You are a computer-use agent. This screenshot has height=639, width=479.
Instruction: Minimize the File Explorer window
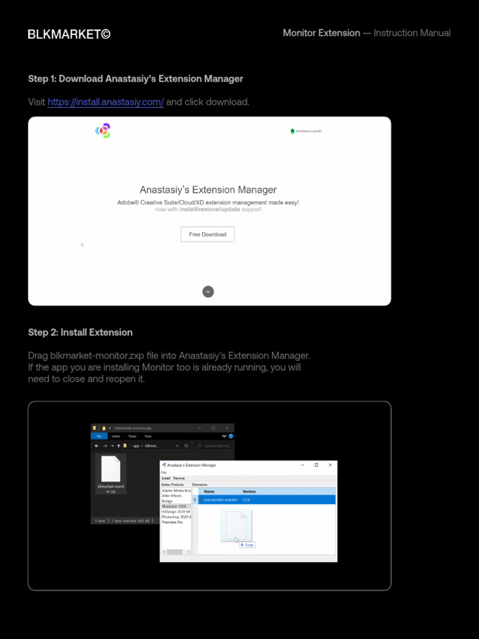point(199,428)
